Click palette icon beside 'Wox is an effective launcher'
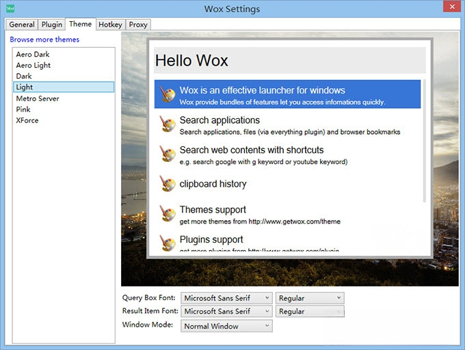 [168, 94]
